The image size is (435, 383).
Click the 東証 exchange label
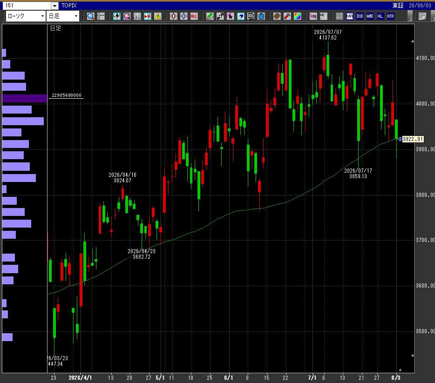pyautogui.click(x=398, y=6)
